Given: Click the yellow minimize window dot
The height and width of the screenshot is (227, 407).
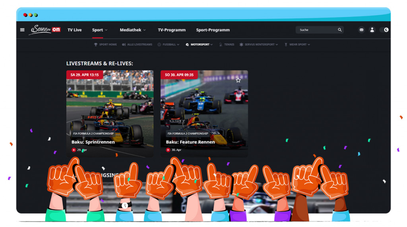Looking at the screenshot, I should [31, 15].
